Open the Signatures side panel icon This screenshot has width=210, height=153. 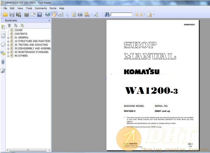pos(3,70)
